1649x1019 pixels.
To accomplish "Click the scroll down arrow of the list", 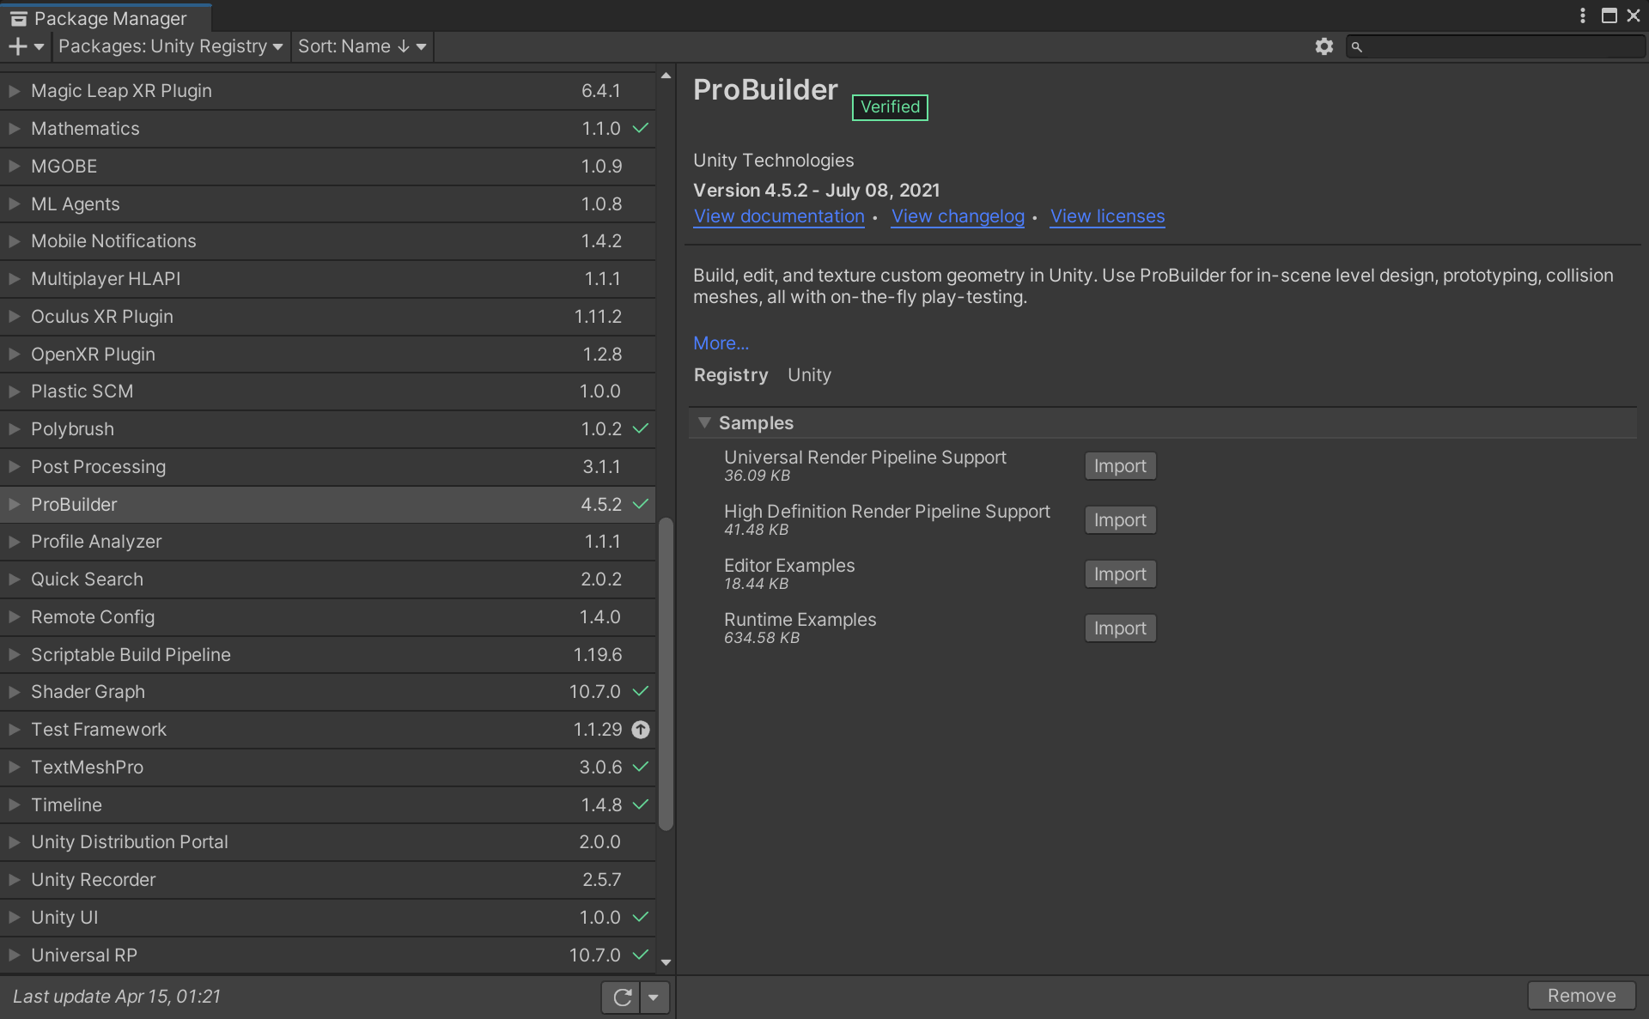I will coord(666,962).
